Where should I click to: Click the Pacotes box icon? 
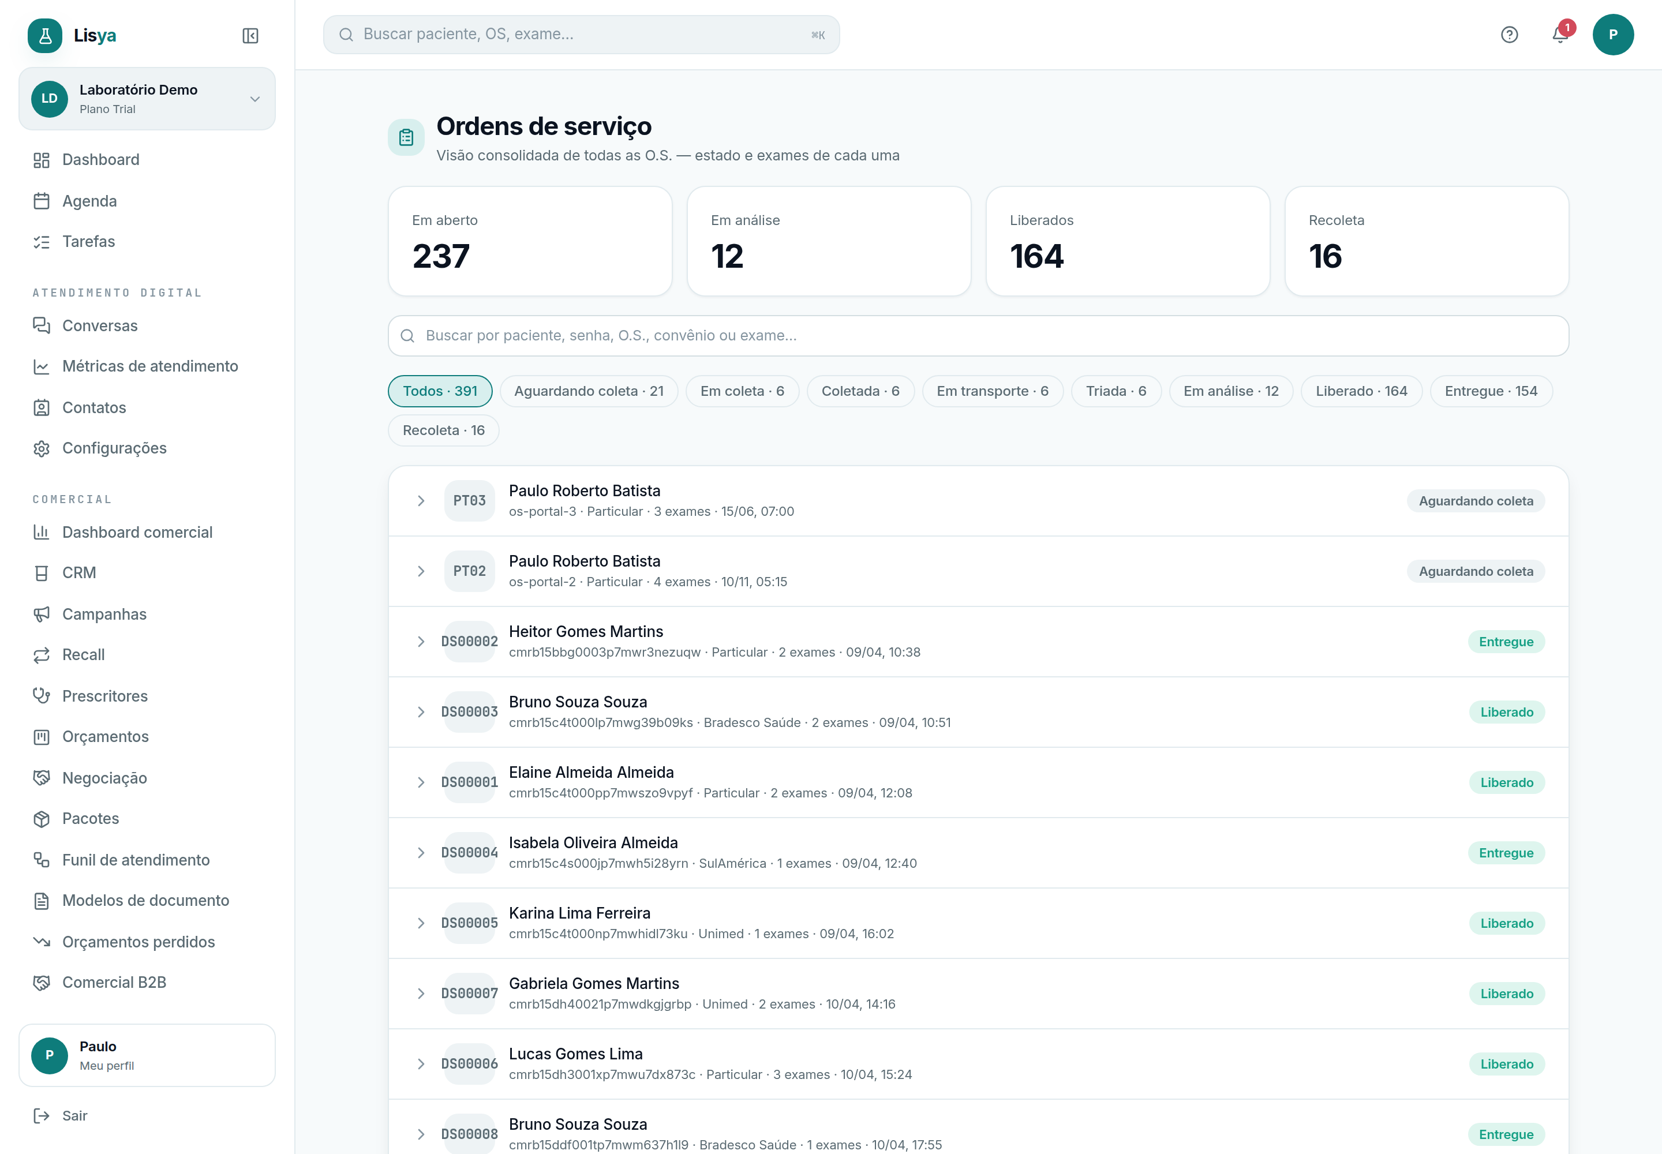pyautogui.click(x=41, y=819)
